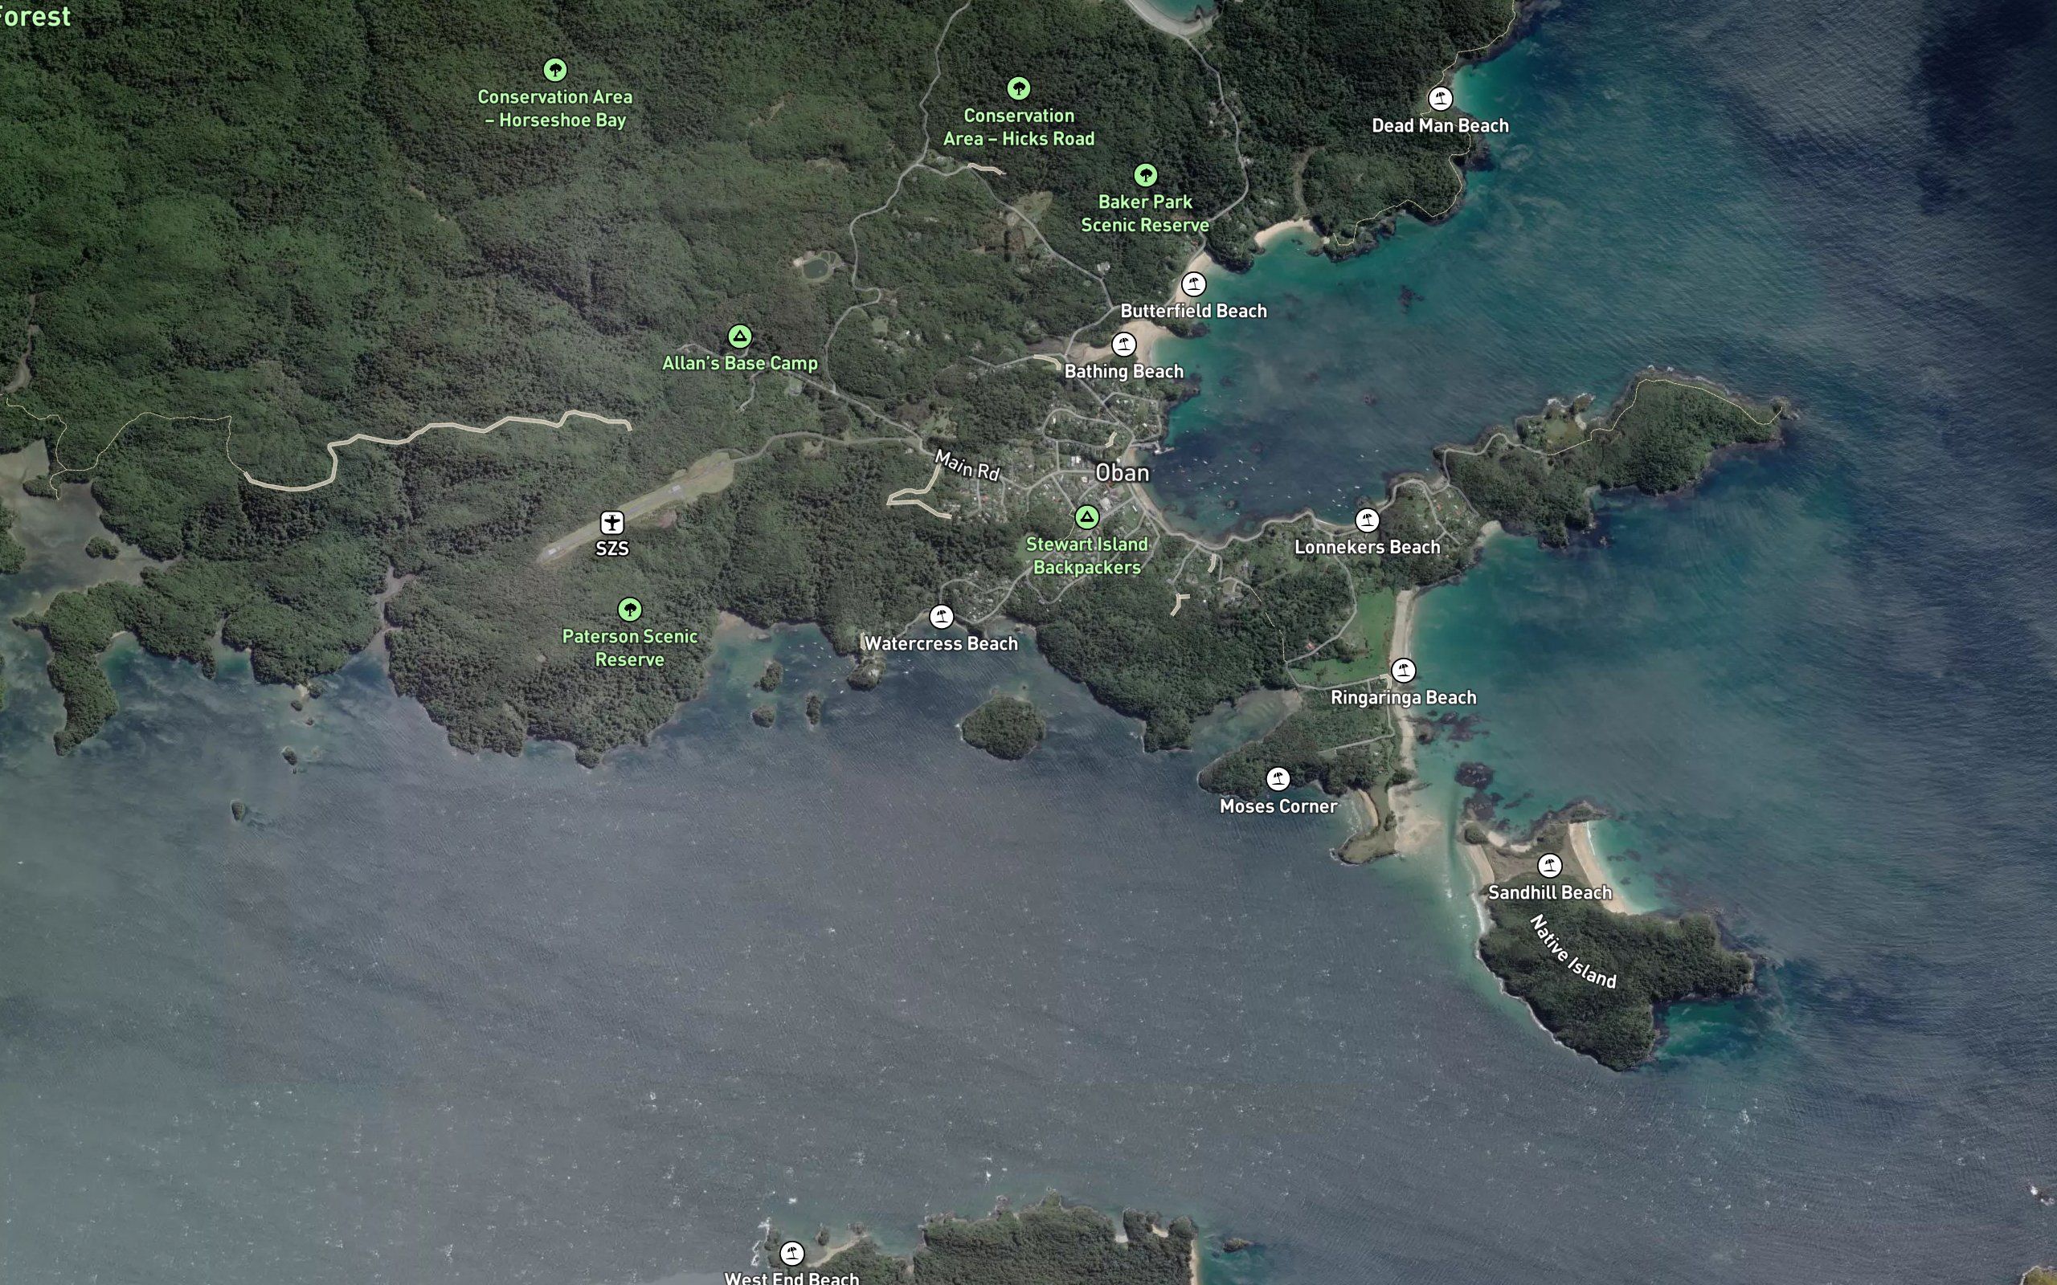Screen dimensions: 2057x1285
Task: Open Baker Park Scenic Reserve tree icon
Action: point(1145,175)
